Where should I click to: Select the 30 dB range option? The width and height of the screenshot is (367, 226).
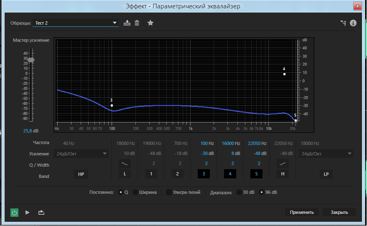click(x=240, y=193)
